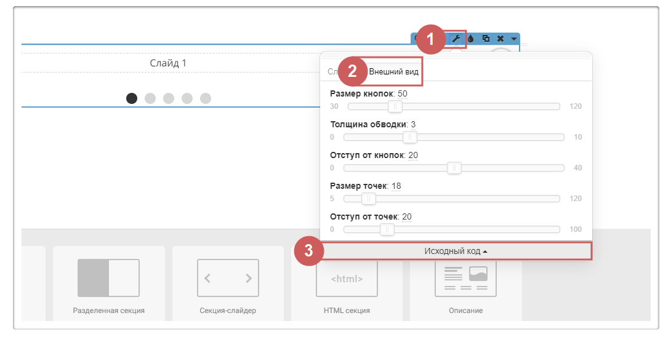Select the second slide pagination dot
The width and height of the screenshot is (671, 337).
[x=150, y=98]
